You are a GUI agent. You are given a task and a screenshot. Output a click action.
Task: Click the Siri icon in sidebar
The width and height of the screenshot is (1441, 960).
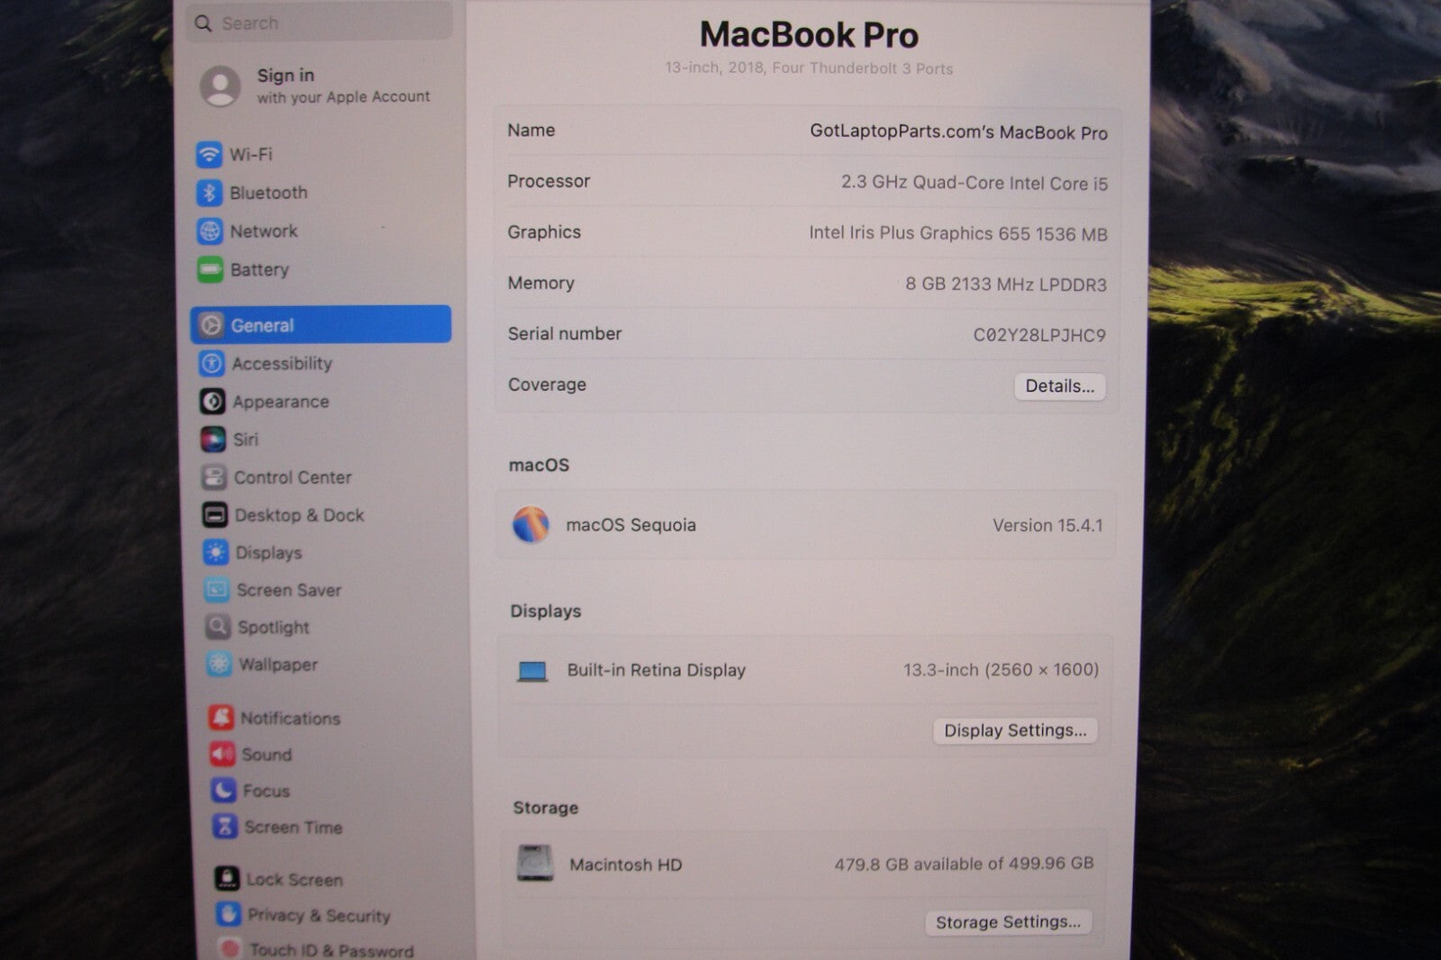(213, 439)
